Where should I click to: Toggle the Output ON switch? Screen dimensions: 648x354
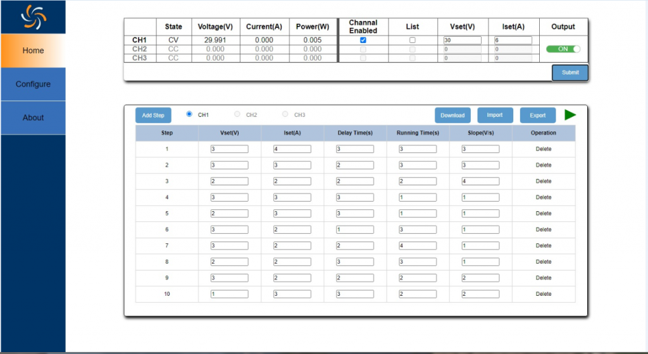563,49
